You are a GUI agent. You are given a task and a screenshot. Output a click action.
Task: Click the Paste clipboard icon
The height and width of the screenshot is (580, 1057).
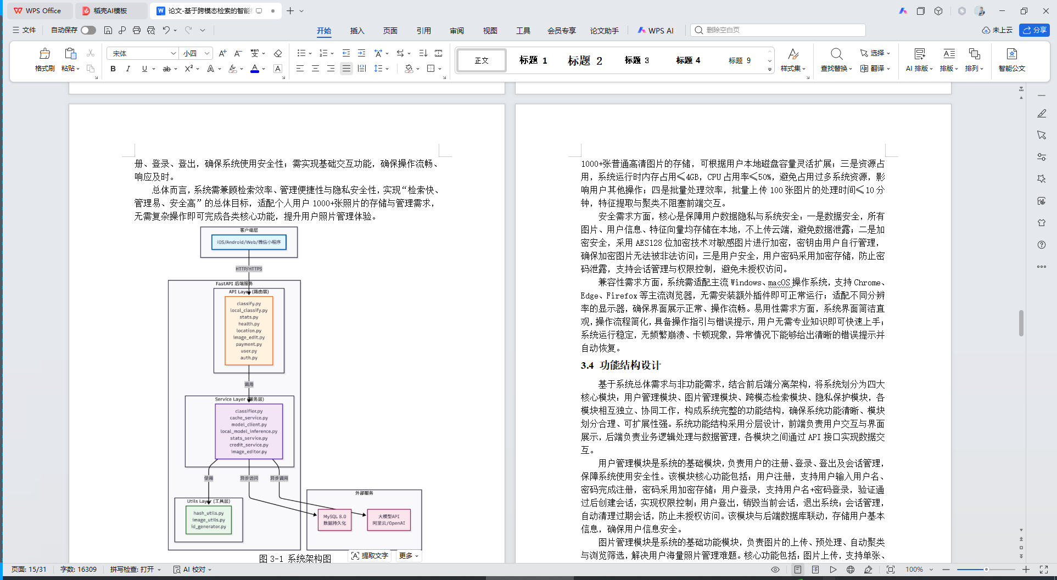click(70, 54)
